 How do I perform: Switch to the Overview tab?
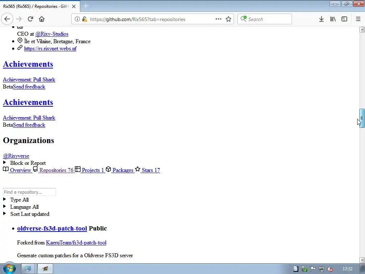click(x=17, y=170)
